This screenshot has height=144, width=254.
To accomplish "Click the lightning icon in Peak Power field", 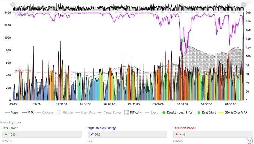I will [x=6, y=134].
